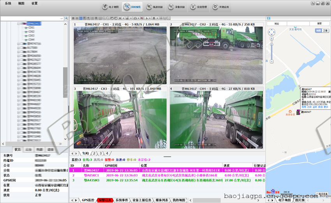The width and height of the screenshot is (331, 203).
Task: Switch map to 卫星 satellite view
Action: [x=325, y=30]
